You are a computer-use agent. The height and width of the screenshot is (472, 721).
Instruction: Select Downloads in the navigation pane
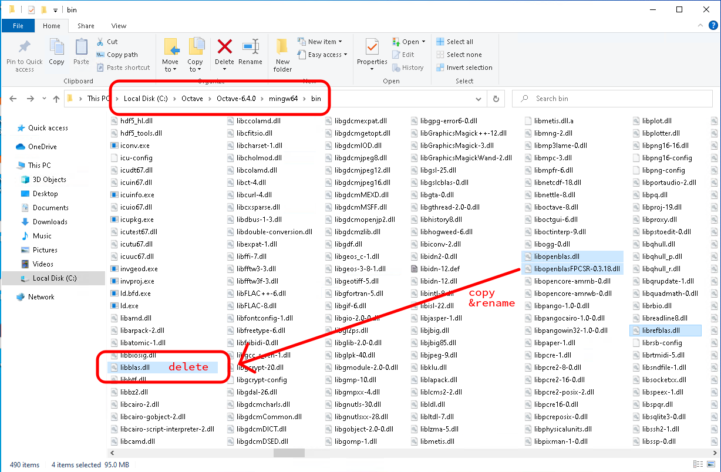point(50,221)
